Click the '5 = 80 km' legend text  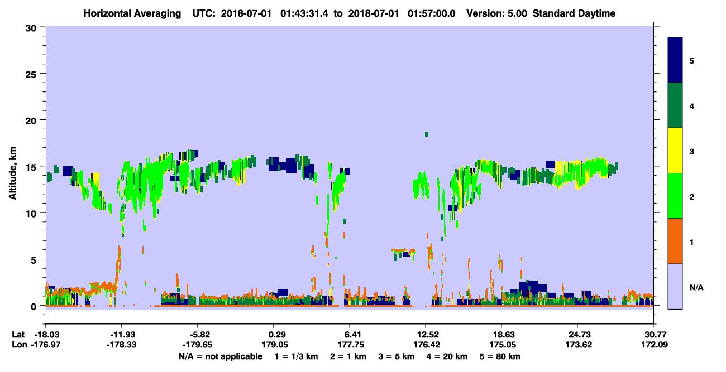click(x=500, y=356)
